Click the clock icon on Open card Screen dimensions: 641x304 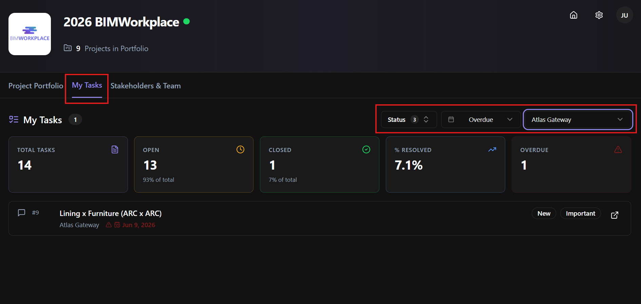click(240, 149)
